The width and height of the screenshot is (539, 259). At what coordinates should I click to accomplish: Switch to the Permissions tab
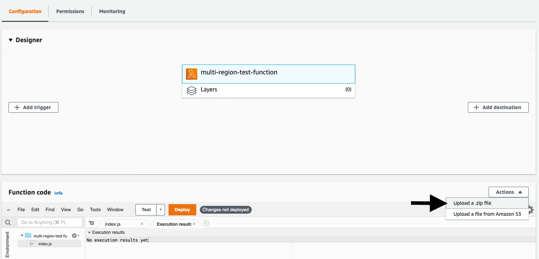click(70, 11)
